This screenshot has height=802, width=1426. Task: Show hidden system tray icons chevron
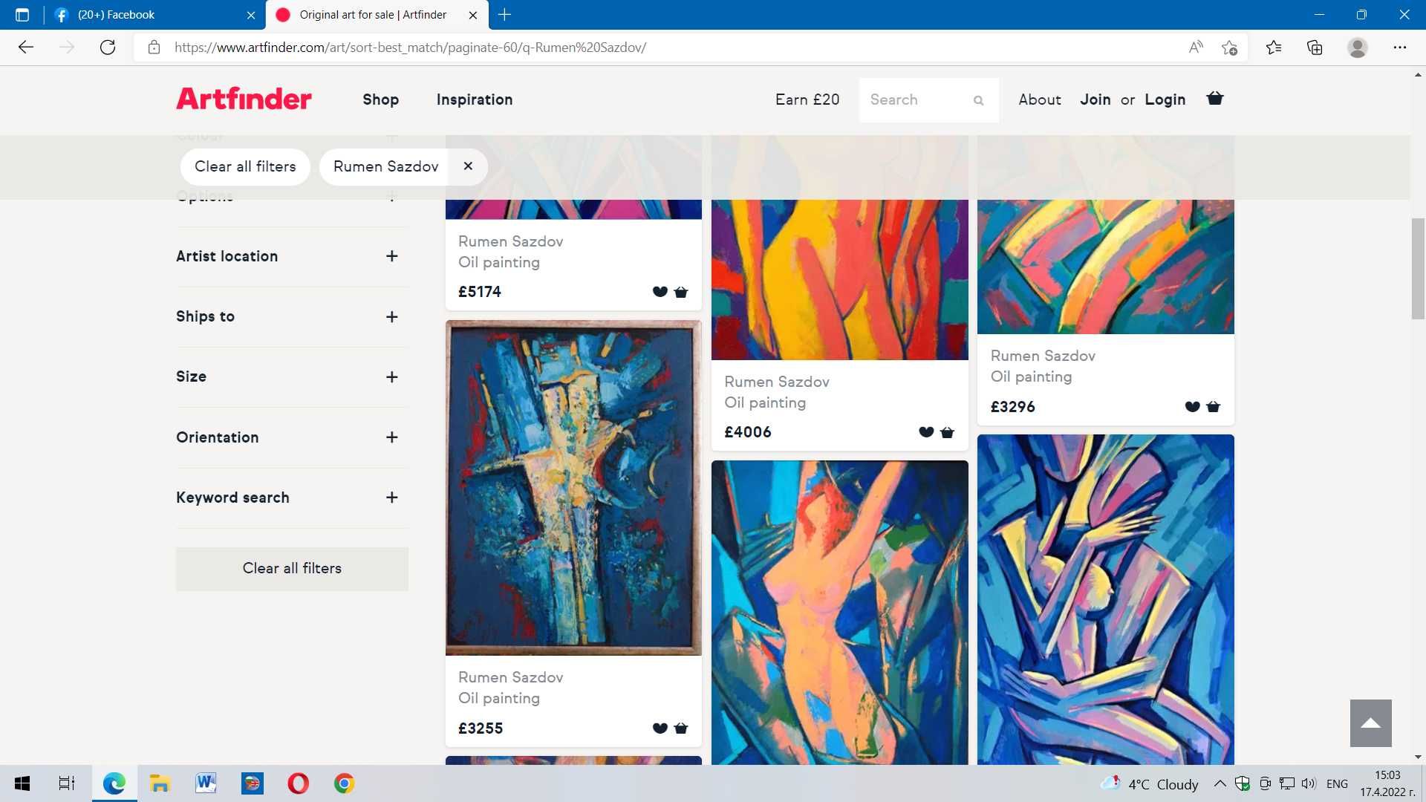(x=1220, y=783)
